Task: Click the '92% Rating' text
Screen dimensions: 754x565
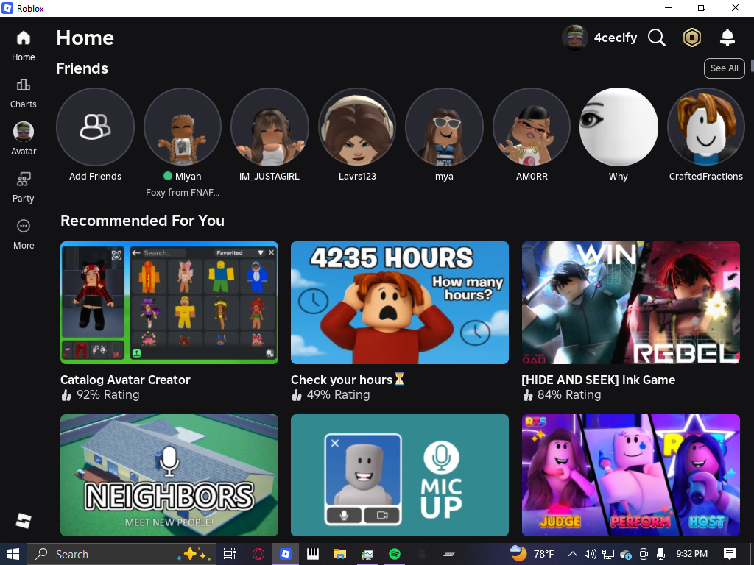Action: [x=108, y=395]
